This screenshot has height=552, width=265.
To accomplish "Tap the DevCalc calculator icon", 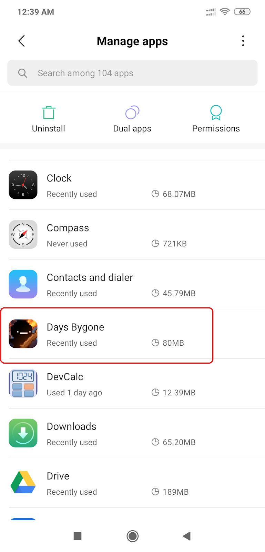I will coord(23,383).
